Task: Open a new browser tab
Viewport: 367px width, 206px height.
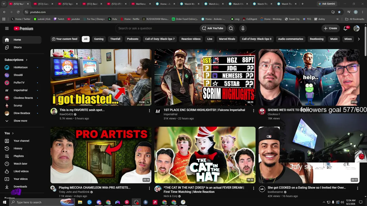Action: point(302,4)
